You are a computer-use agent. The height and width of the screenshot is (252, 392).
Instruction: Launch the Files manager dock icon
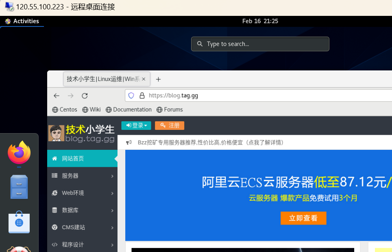(19, 187)
